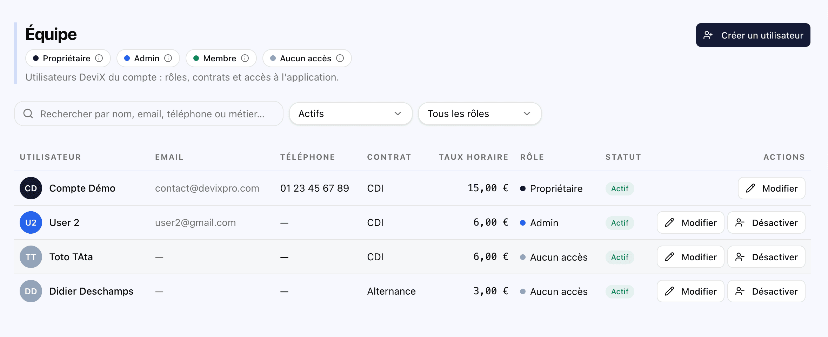Deactivate User 2 with Désactiver
Image resolution: width=828 pixels, height=337 pixels.
coord(766,222)
